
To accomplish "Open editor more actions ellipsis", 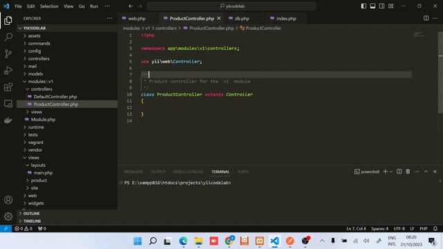I will tap(435, 19).
